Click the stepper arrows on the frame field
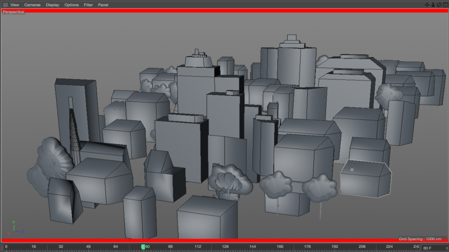449x252 pixels. click(x=446, y=248)
